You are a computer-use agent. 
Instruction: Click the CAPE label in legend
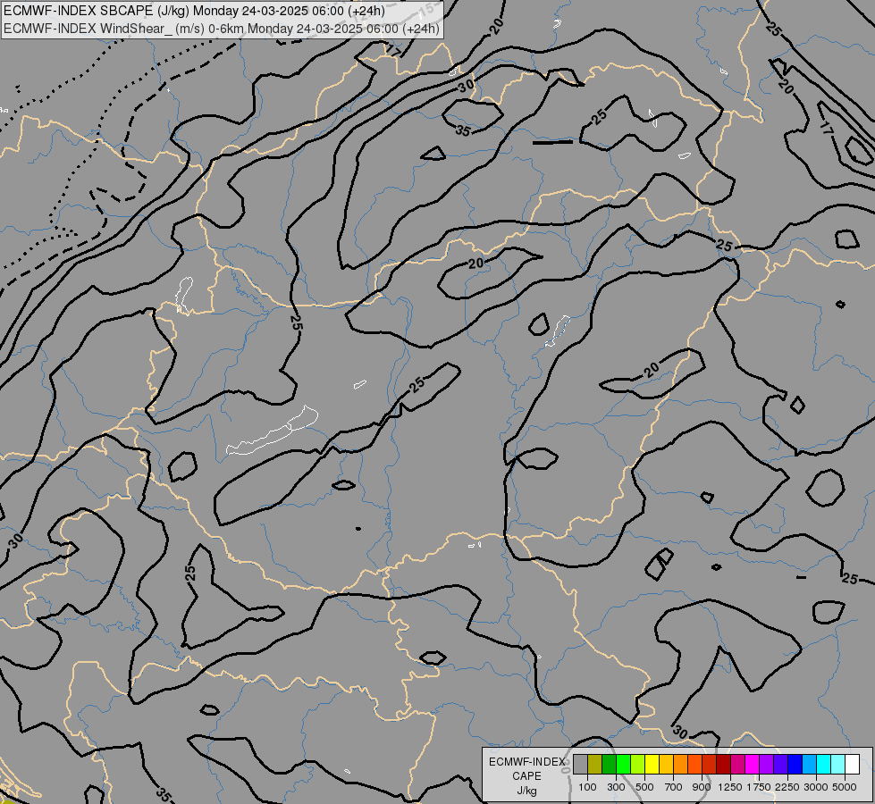pos(526,776)
